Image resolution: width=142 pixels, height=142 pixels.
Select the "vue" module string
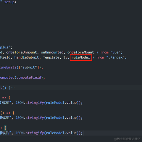click(x=115, y=52)
